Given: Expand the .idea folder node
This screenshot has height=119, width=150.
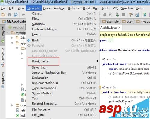Looking at the screenshot, I should click(x=12, y=38).
